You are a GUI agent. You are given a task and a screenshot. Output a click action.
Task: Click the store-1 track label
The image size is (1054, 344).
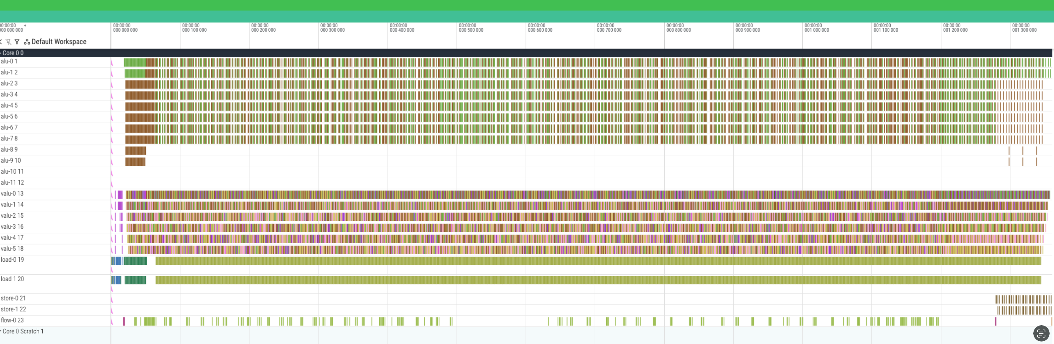(x=13, y=309)
